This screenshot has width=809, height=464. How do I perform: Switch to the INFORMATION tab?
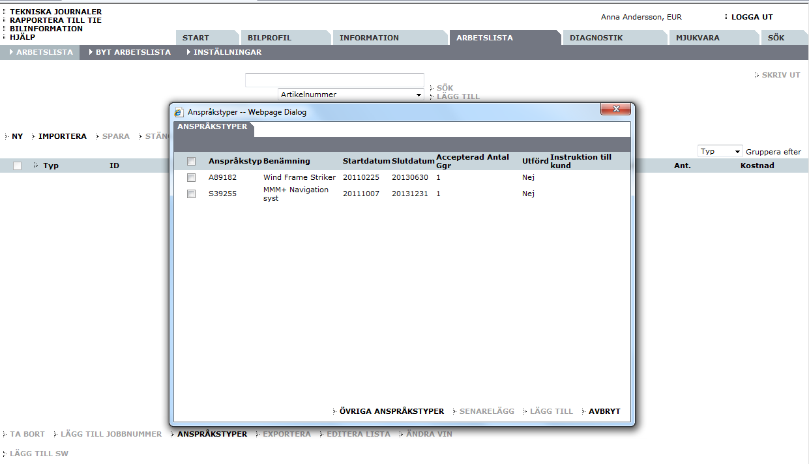[390, 38]
